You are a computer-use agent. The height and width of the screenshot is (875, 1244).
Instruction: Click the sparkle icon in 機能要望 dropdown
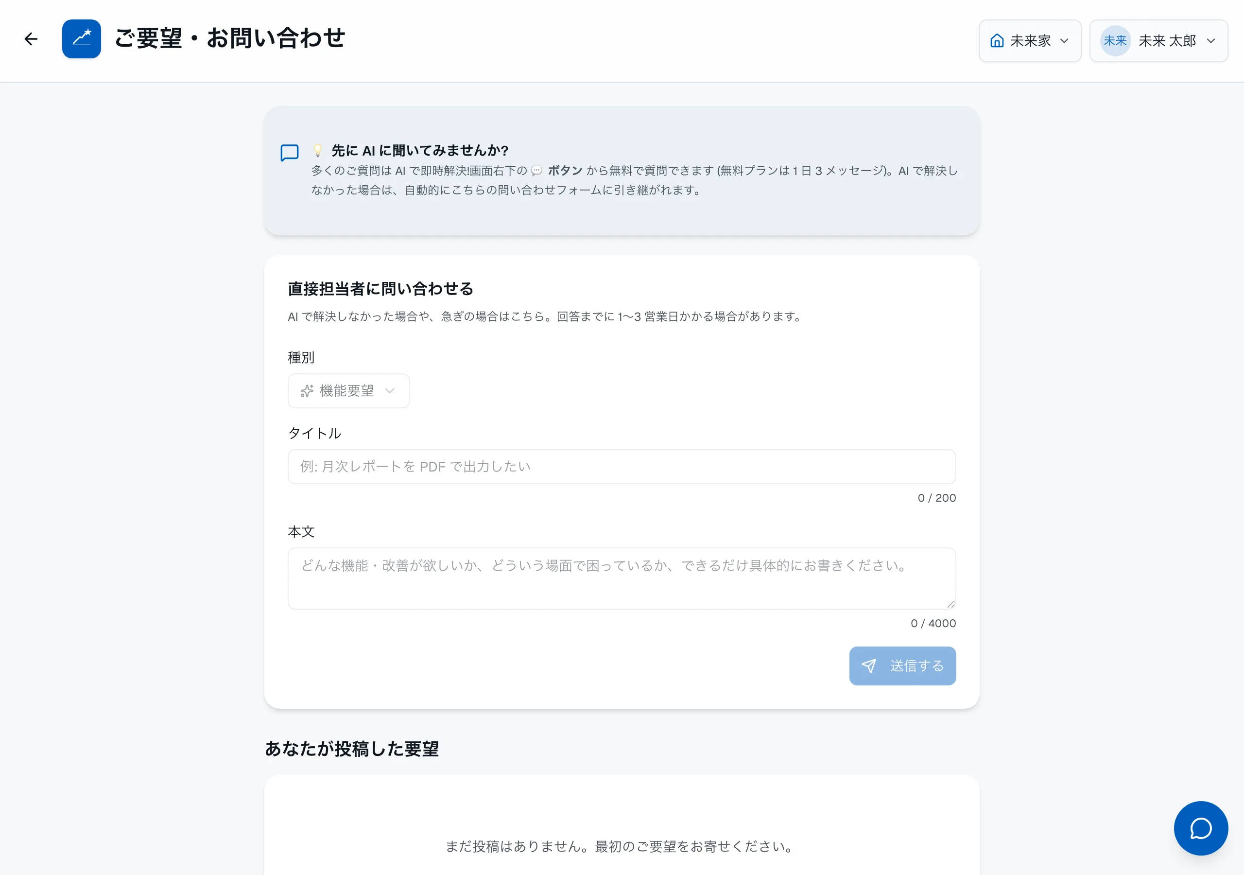307,391
